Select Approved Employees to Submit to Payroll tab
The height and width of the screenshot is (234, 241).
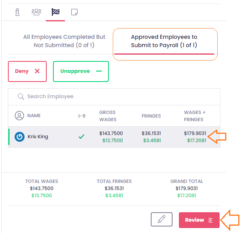click(x=164, y=41)
